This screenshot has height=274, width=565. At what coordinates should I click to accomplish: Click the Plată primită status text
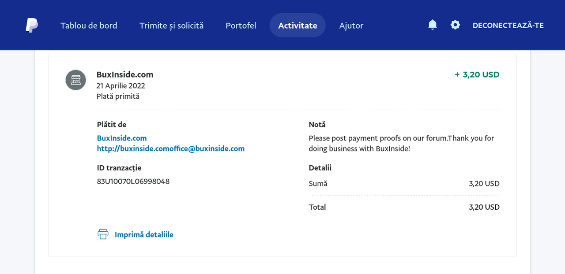click(x=118, y=96)
